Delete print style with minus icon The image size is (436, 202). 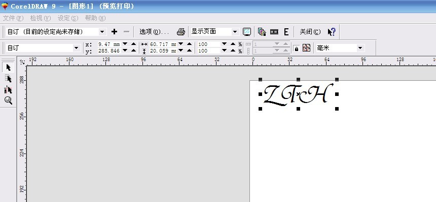126,32
